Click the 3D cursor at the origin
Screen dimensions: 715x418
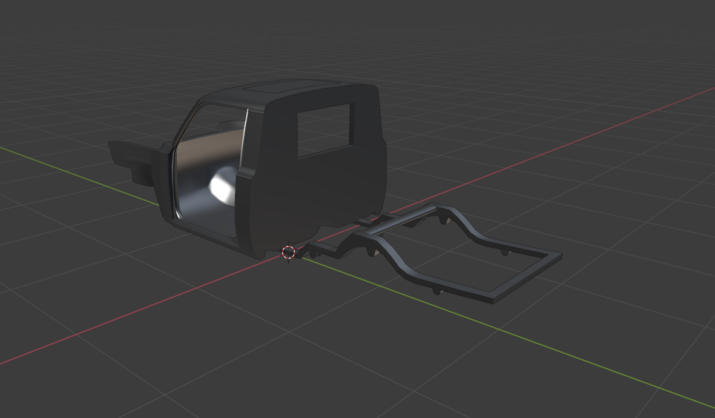point(288,252)
